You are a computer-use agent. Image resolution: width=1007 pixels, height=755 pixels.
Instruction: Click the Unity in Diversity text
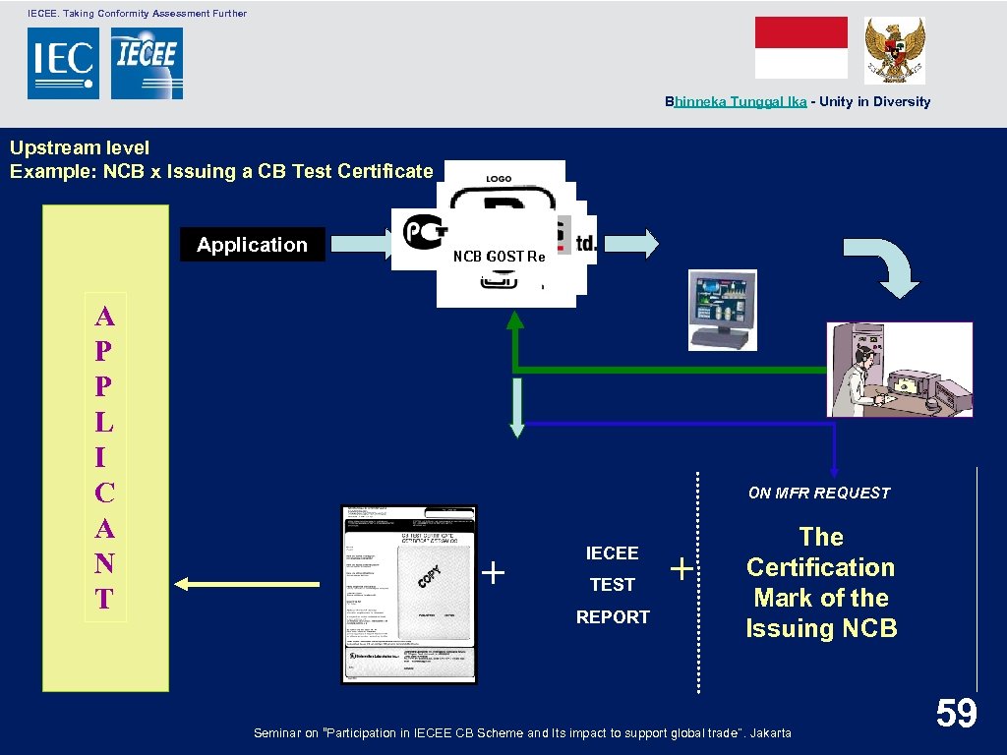874,101
